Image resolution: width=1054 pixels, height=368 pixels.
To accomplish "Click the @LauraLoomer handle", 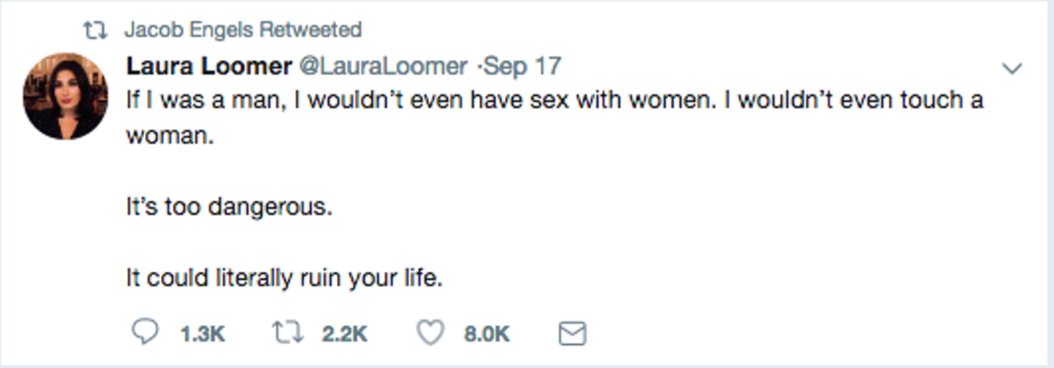I will tap(383, 66).
